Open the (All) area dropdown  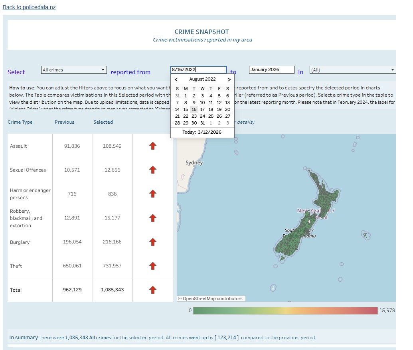[x=352, y=70]
